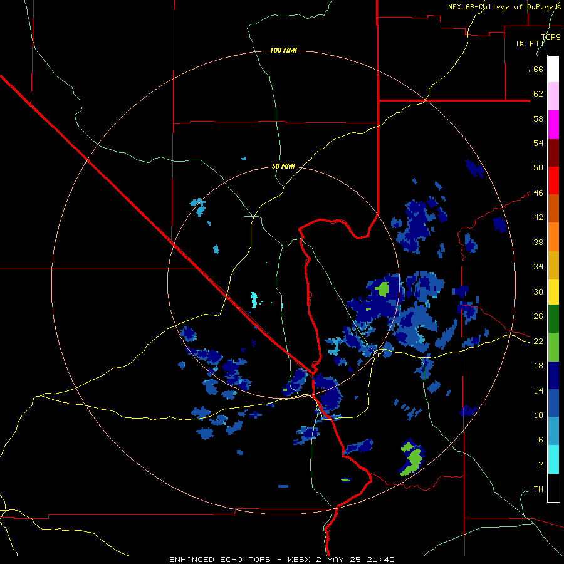Click the white swatch in TOPS legend
Screen dimensions: 564x564
click(553, 69)
